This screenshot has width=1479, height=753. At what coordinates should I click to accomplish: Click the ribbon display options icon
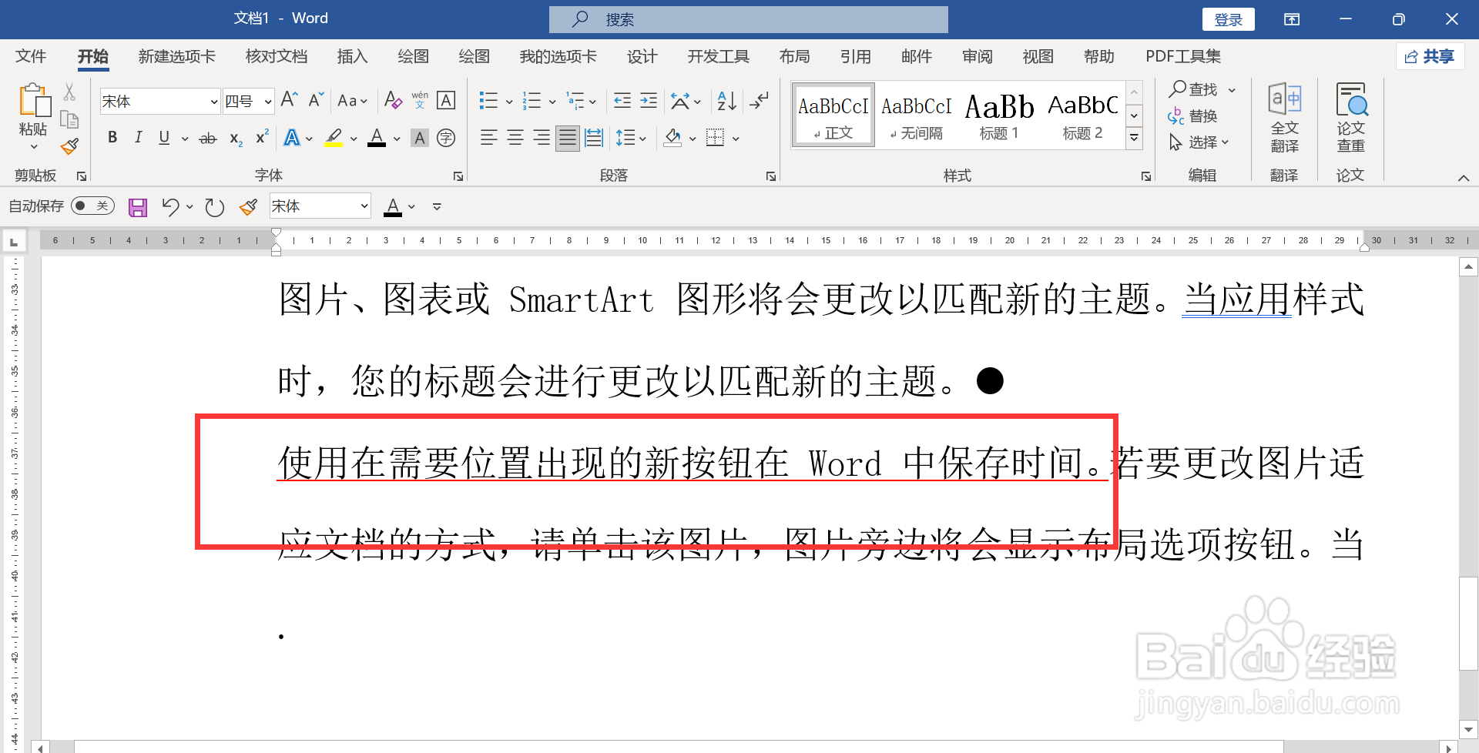[1292, 19]
